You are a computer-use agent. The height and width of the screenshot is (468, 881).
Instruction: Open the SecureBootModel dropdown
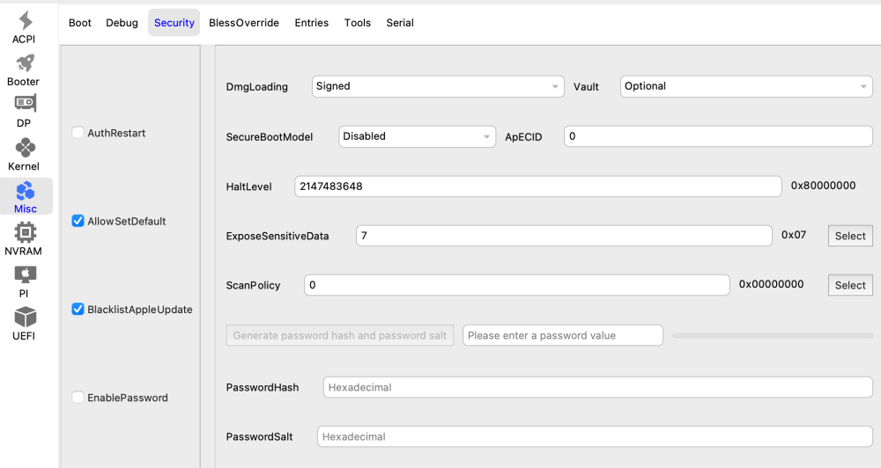[417, 136]
